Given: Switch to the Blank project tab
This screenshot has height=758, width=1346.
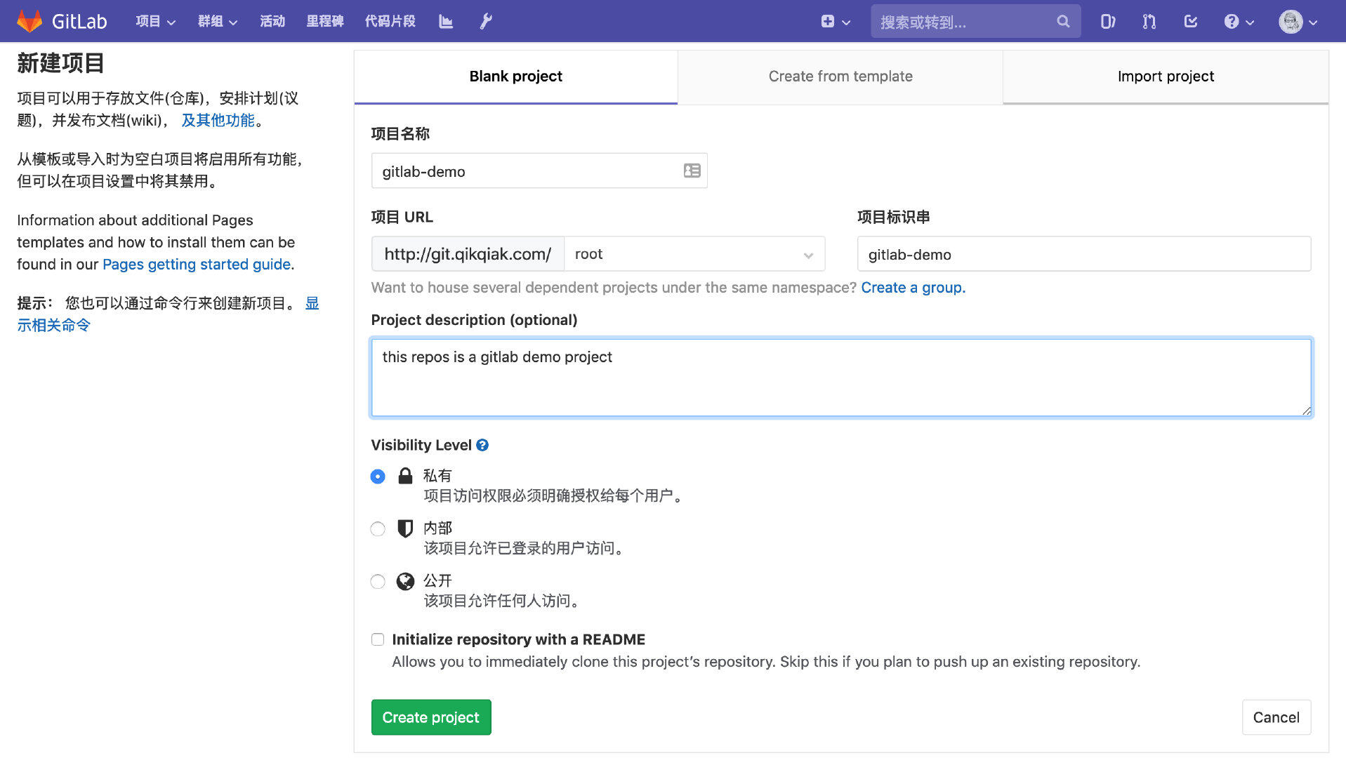Looking at the screenshot, I should point(516,77).
